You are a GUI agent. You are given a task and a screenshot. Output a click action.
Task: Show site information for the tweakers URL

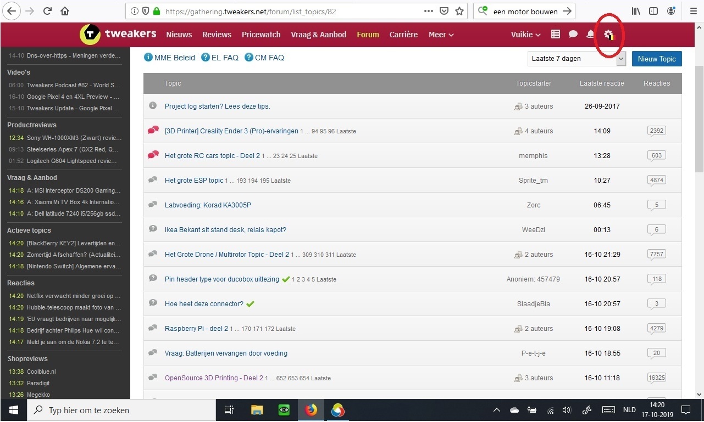point(135,11)
